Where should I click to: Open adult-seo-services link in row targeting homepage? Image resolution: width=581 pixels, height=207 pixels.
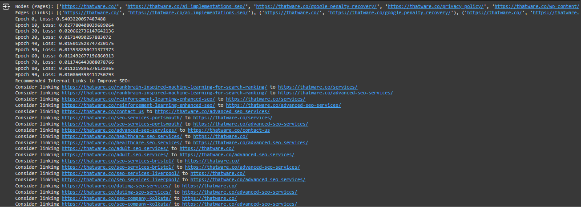click(x=115, y=148)
